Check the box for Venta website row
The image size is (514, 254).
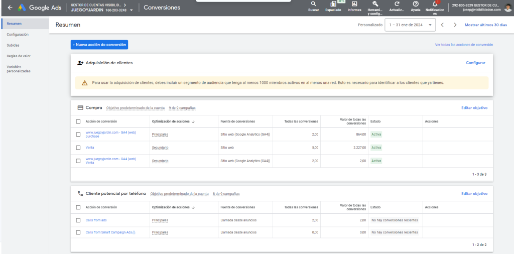tap(78, 148)
